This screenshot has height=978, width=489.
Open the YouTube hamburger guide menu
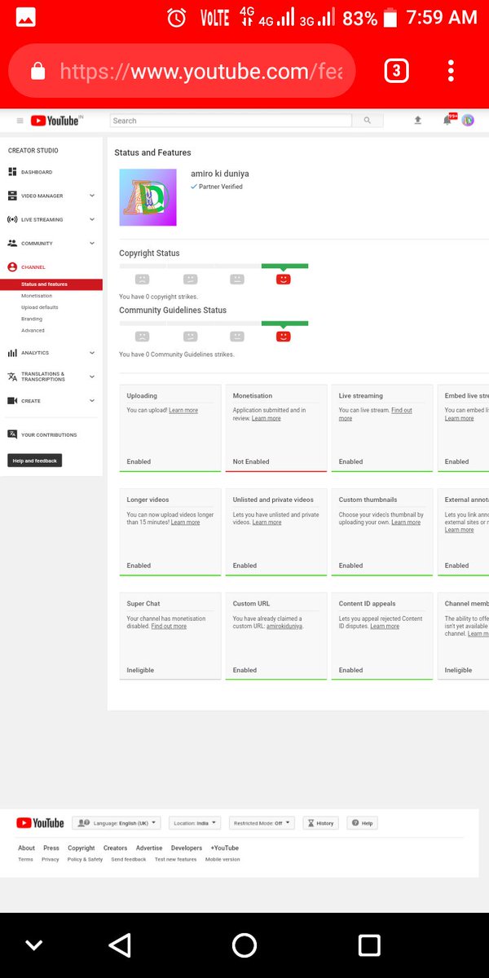pos(20,121)
